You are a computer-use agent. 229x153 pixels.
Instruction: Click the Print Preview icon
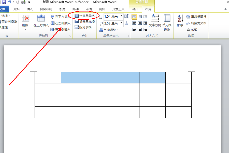coord(23,2)
